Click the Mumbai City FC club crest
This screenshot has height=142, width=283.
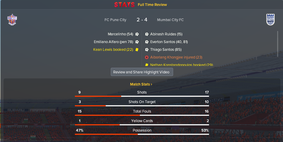tap(270, 20)
